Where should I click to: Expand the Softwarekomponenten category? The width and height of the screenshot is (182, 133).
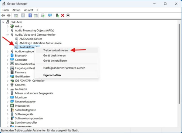[8, 118]
